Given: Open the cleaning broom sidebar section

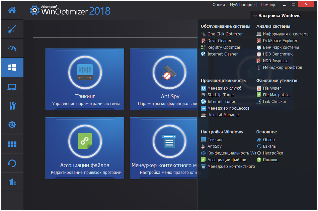Looking at the screenshot, I should 12,29.
